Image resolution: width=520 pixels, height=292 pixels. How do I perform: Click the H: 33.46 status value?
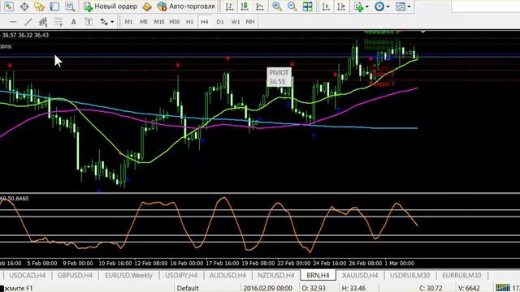(353, 288)
